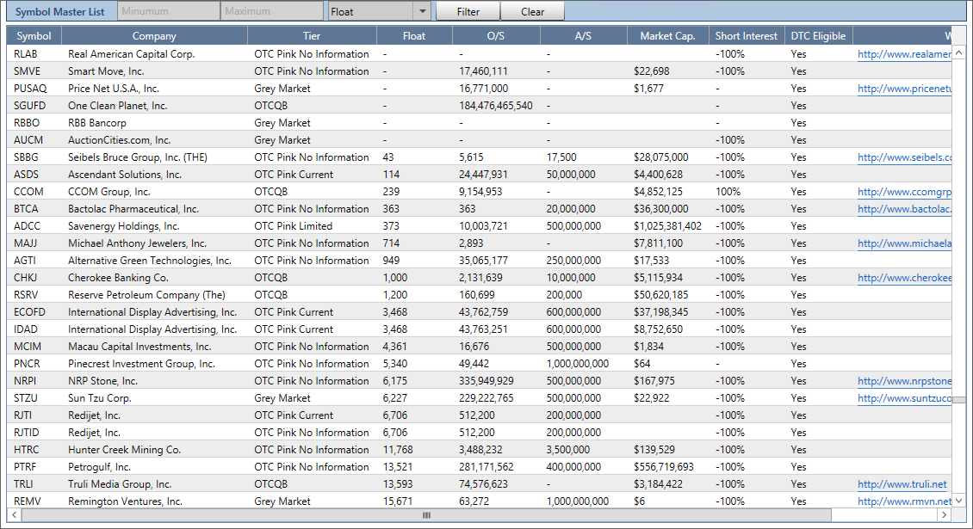
Task: Click the O/S value 184,476,465,540
Action: pos(496,106)
